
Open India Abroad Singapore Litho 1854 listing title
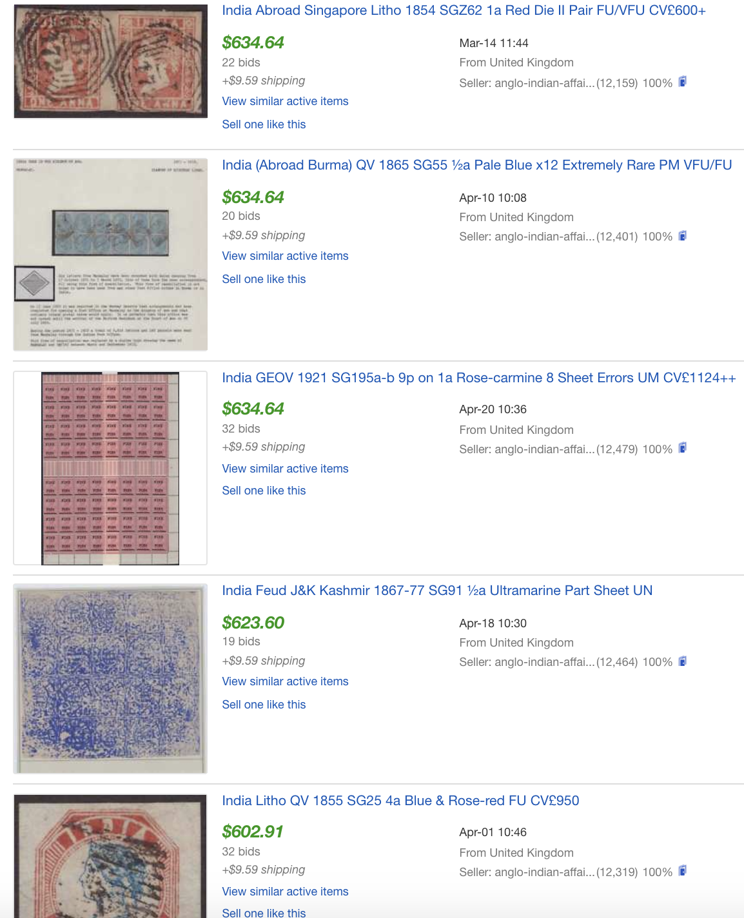pos(464,10)
